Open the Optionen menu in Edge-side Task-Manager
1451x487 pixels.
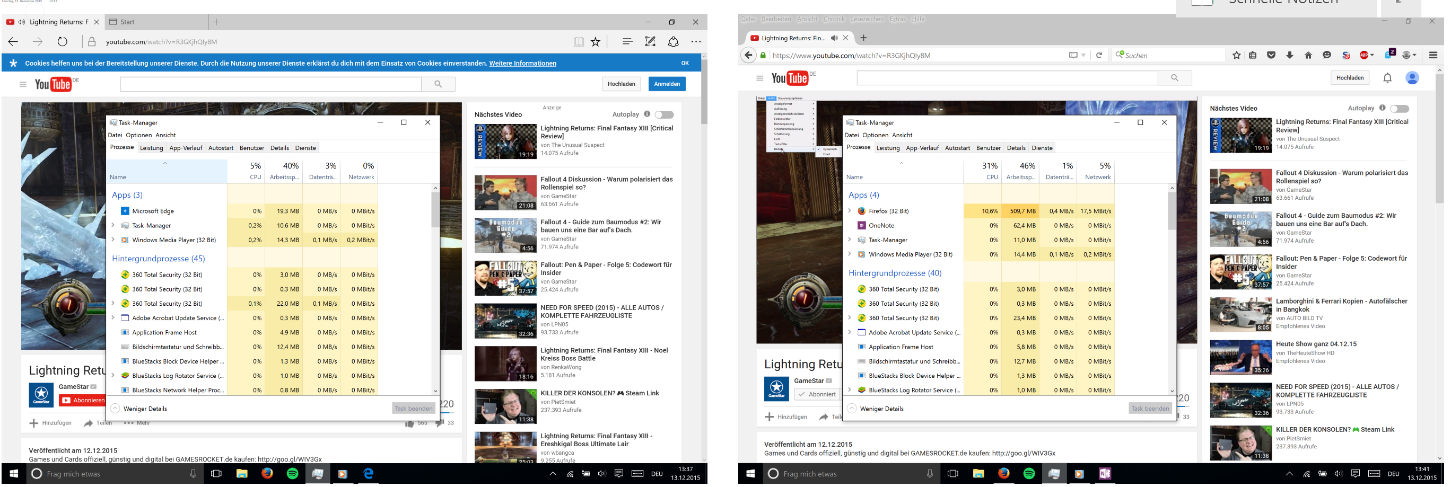point(139,135)
